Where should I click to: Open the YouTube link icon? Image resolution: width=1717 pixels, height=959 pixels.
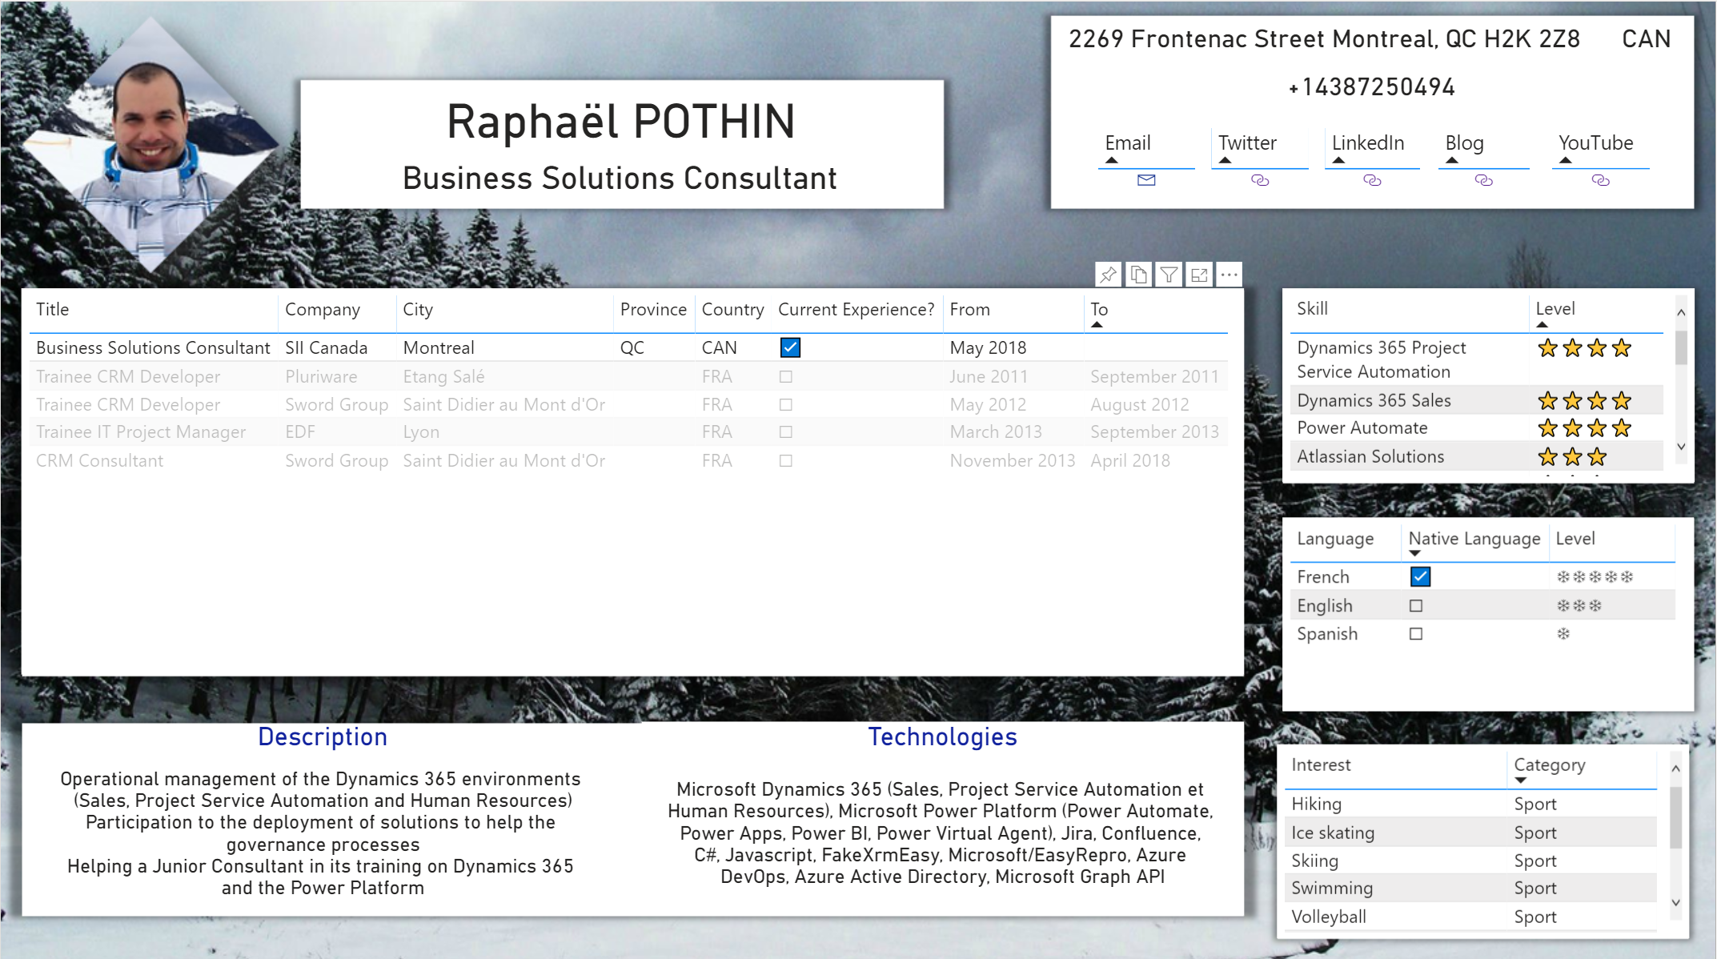[1600, 180]
